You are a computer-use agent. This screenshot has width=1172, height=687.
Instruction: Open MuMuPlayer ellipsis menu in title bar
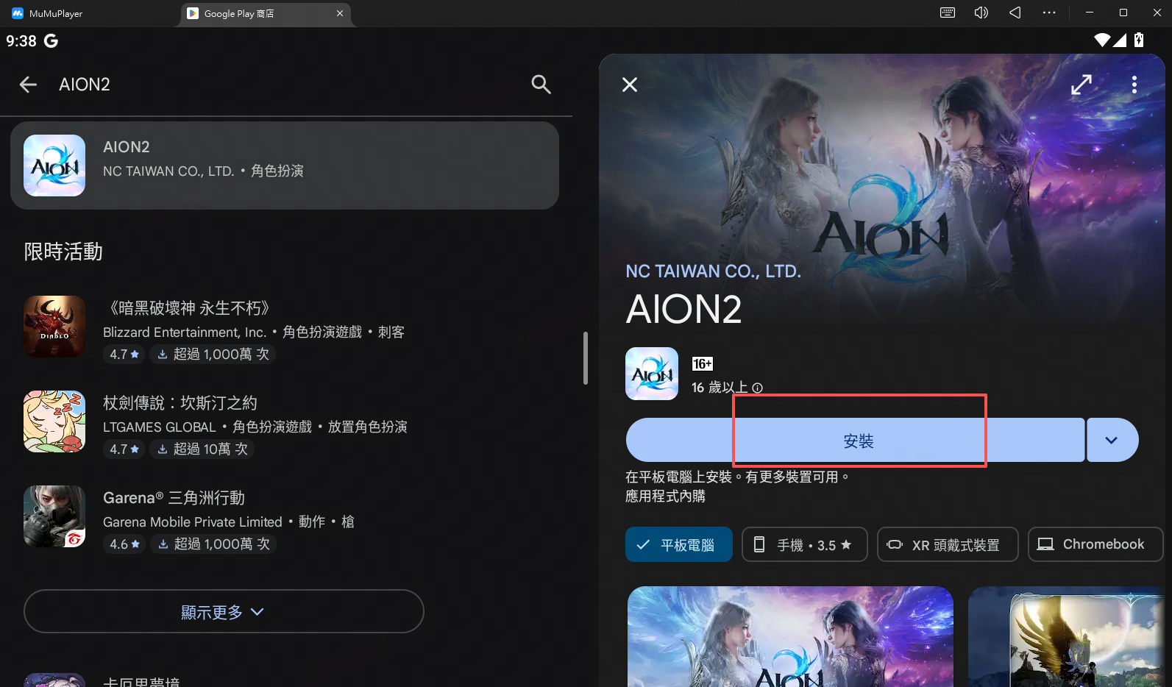coord(1049,13)
